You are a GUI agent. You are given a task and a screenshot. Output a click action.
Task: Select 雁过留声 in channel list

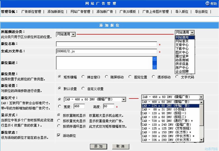point(185,56)
